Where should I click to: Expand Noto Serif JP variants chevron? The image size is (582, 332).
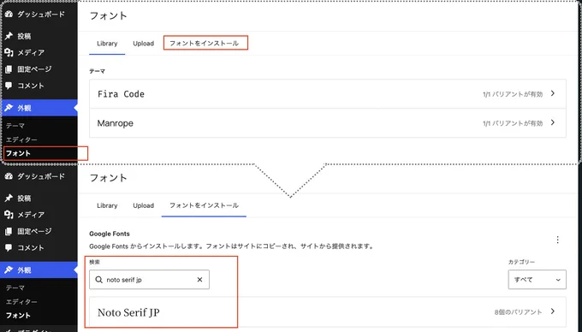(553, 311)
